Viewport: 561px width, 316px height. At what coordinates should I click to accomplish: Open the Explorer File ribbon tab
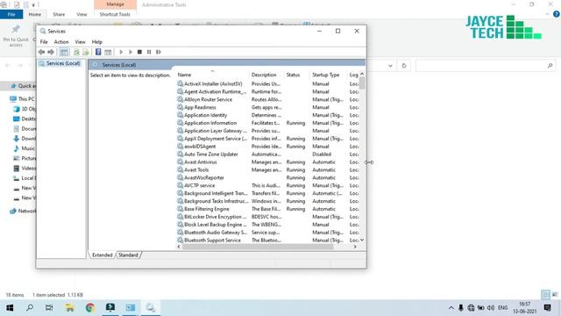point(11,14)
